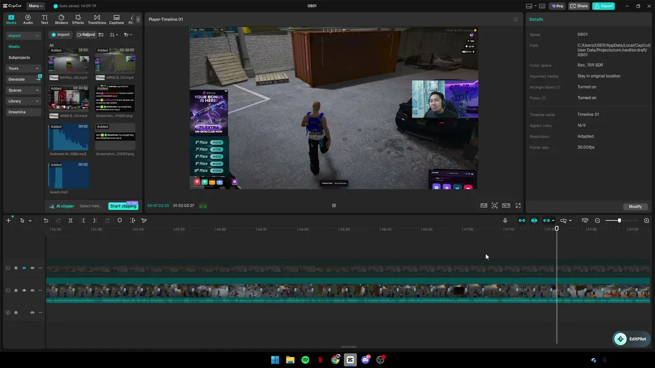Split clip at the playhead

click(x=70, y=220)
